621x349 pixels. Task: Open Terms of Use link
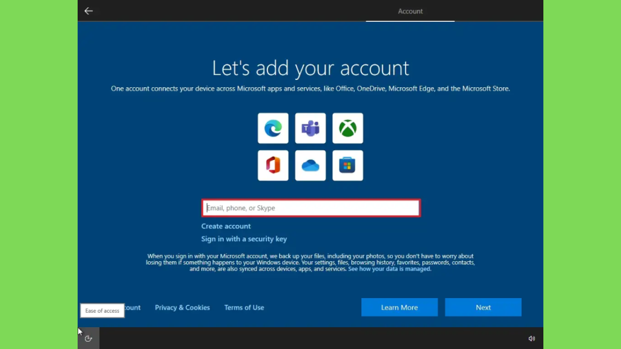244,307
